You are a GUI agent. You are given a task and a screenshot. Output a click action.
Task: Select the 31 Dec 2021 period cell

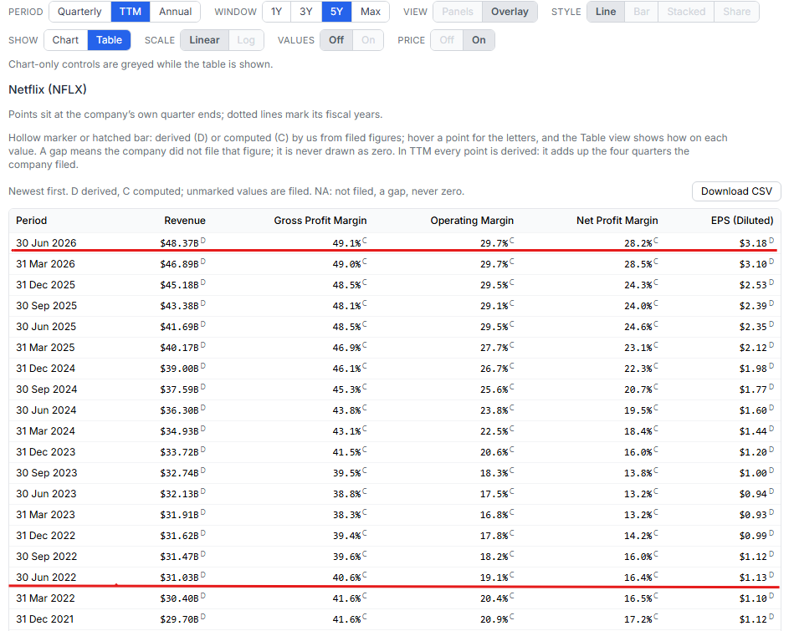[x=45, y=619]
